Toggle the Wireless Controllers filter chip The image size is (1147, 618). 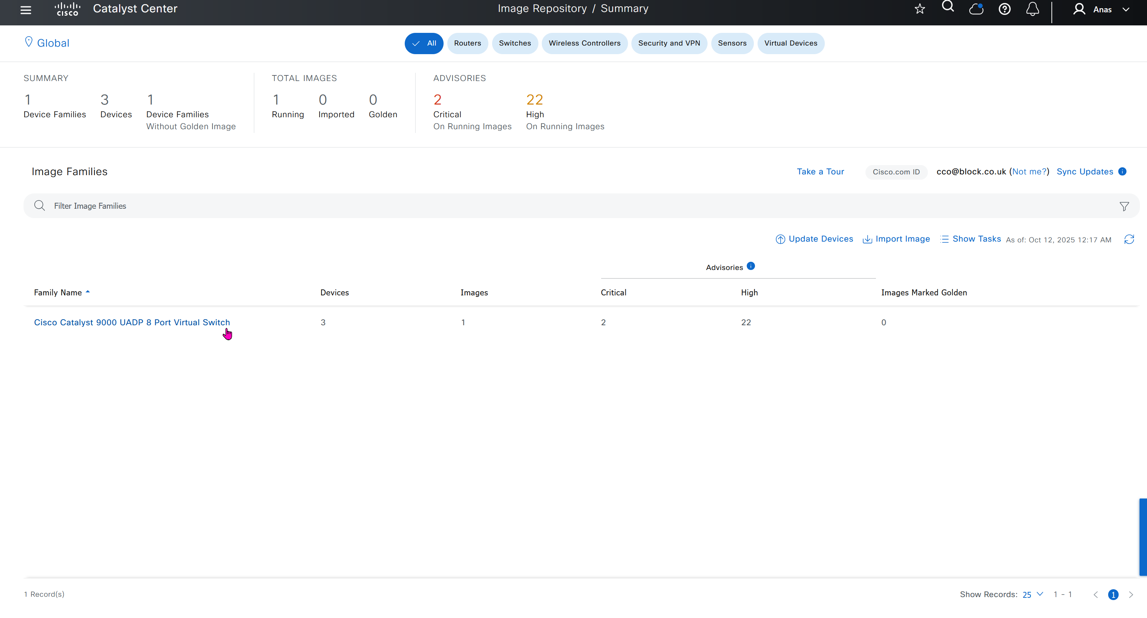click(x=584, y=43)
